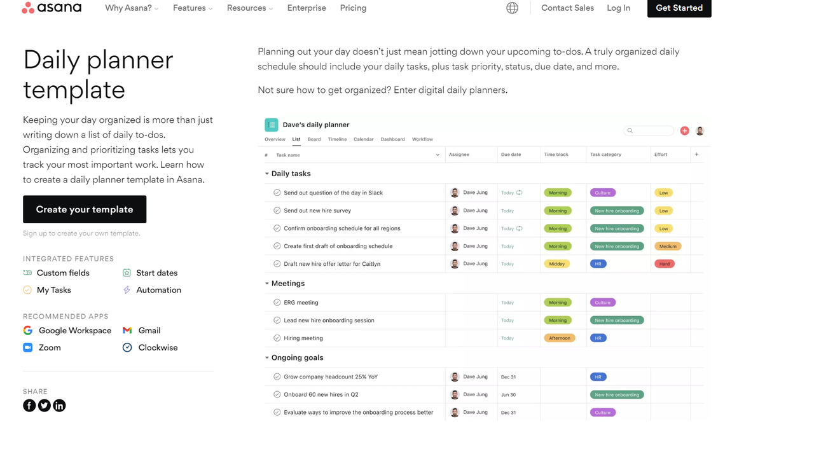Screen dimensions: 814x449
Task: Click the Get Started button
Action: point(679,8)
